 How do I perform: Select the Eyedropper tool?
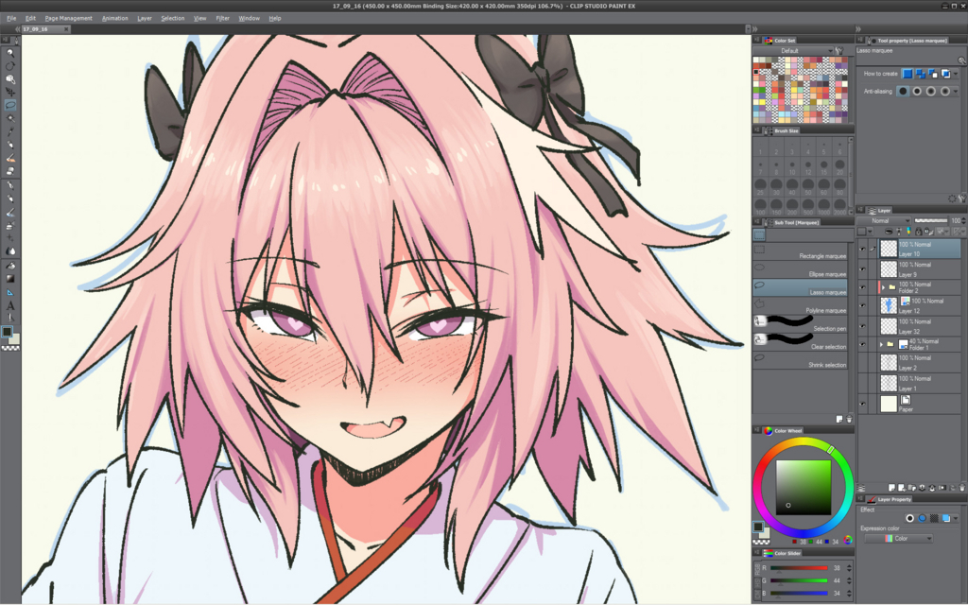[x=9, y=131]
